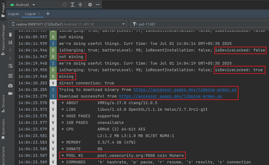Viewport: 269px width, 165px height.
Task: Click the 'isDeviceLocked: true' text
Action: (239, 70)
